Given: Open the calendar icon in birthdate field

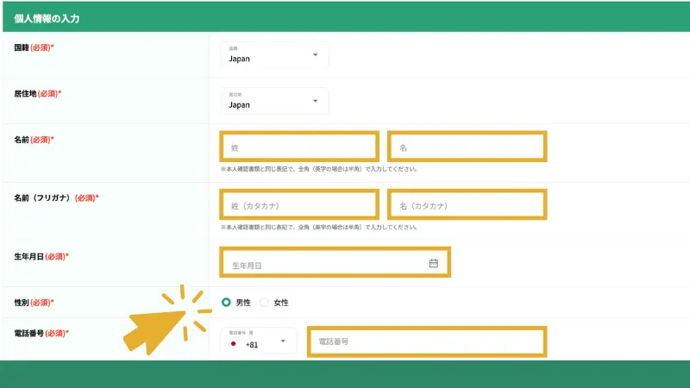Looking at the screenshot, I should 434,263.
